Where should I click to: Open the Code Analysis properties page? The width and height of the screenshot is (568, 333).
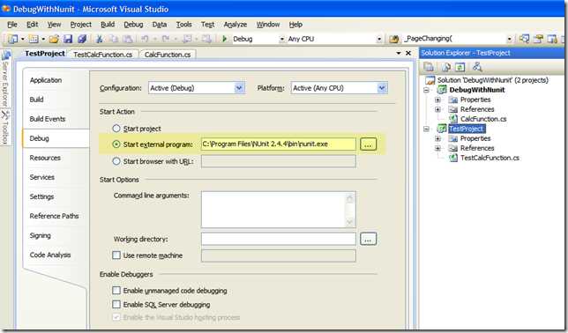[x=50, y=255]
